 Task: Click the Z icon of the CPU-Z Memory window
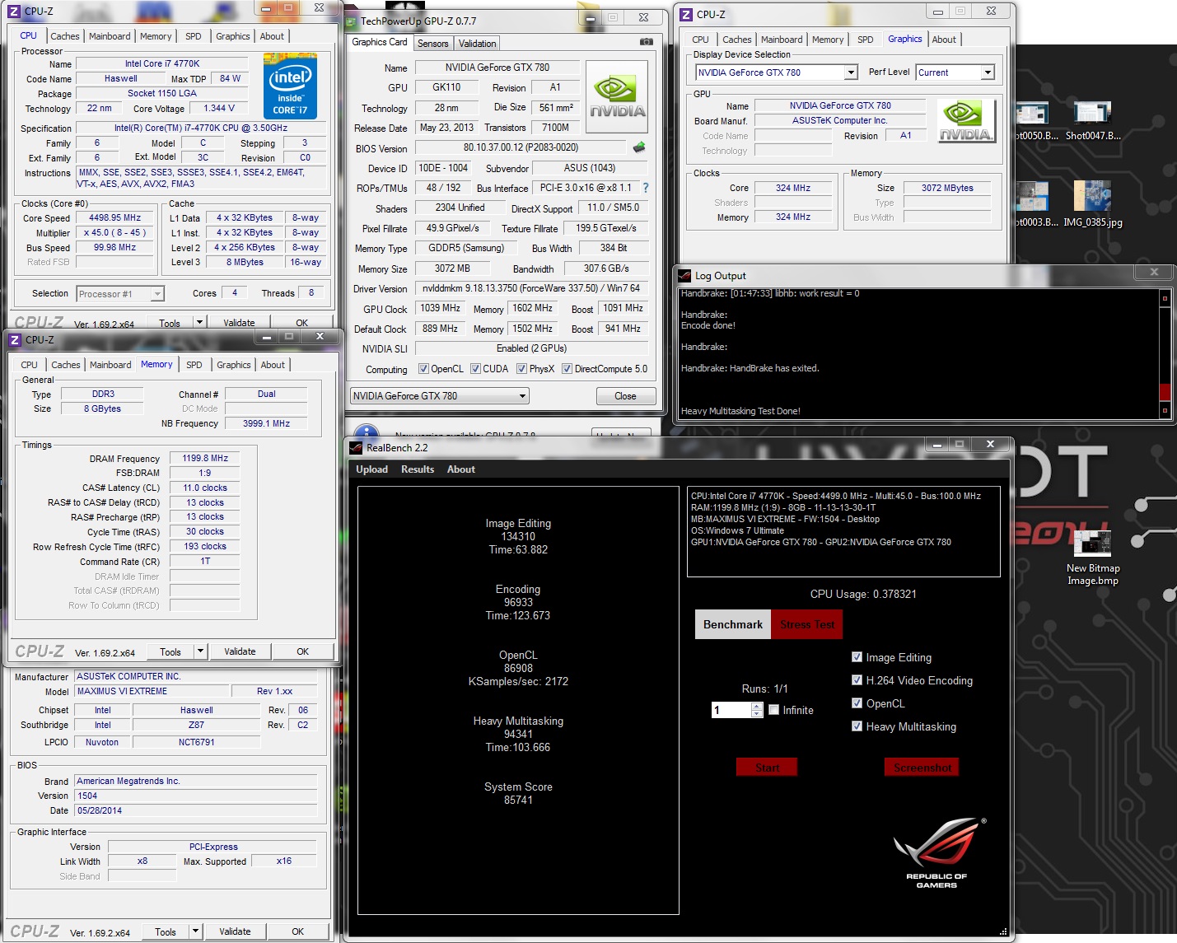(x=14, y=339)
